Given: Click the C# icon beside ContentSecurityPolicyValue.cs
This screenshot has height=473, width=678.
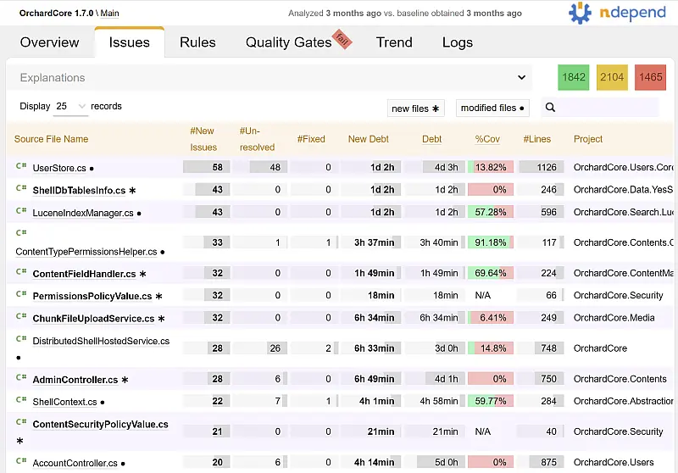Looking at the screenshot, I should [21, 422].
